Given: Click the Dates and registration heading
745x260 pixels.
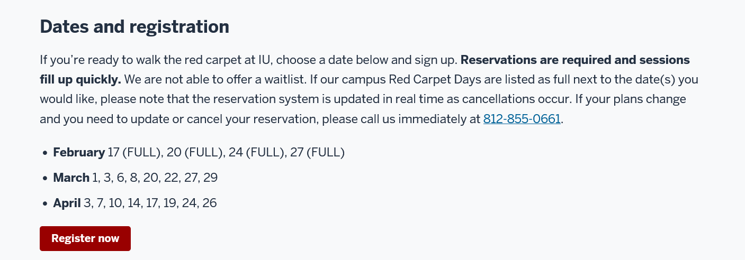Looking at the screenshot, I should tap(134, 26).
